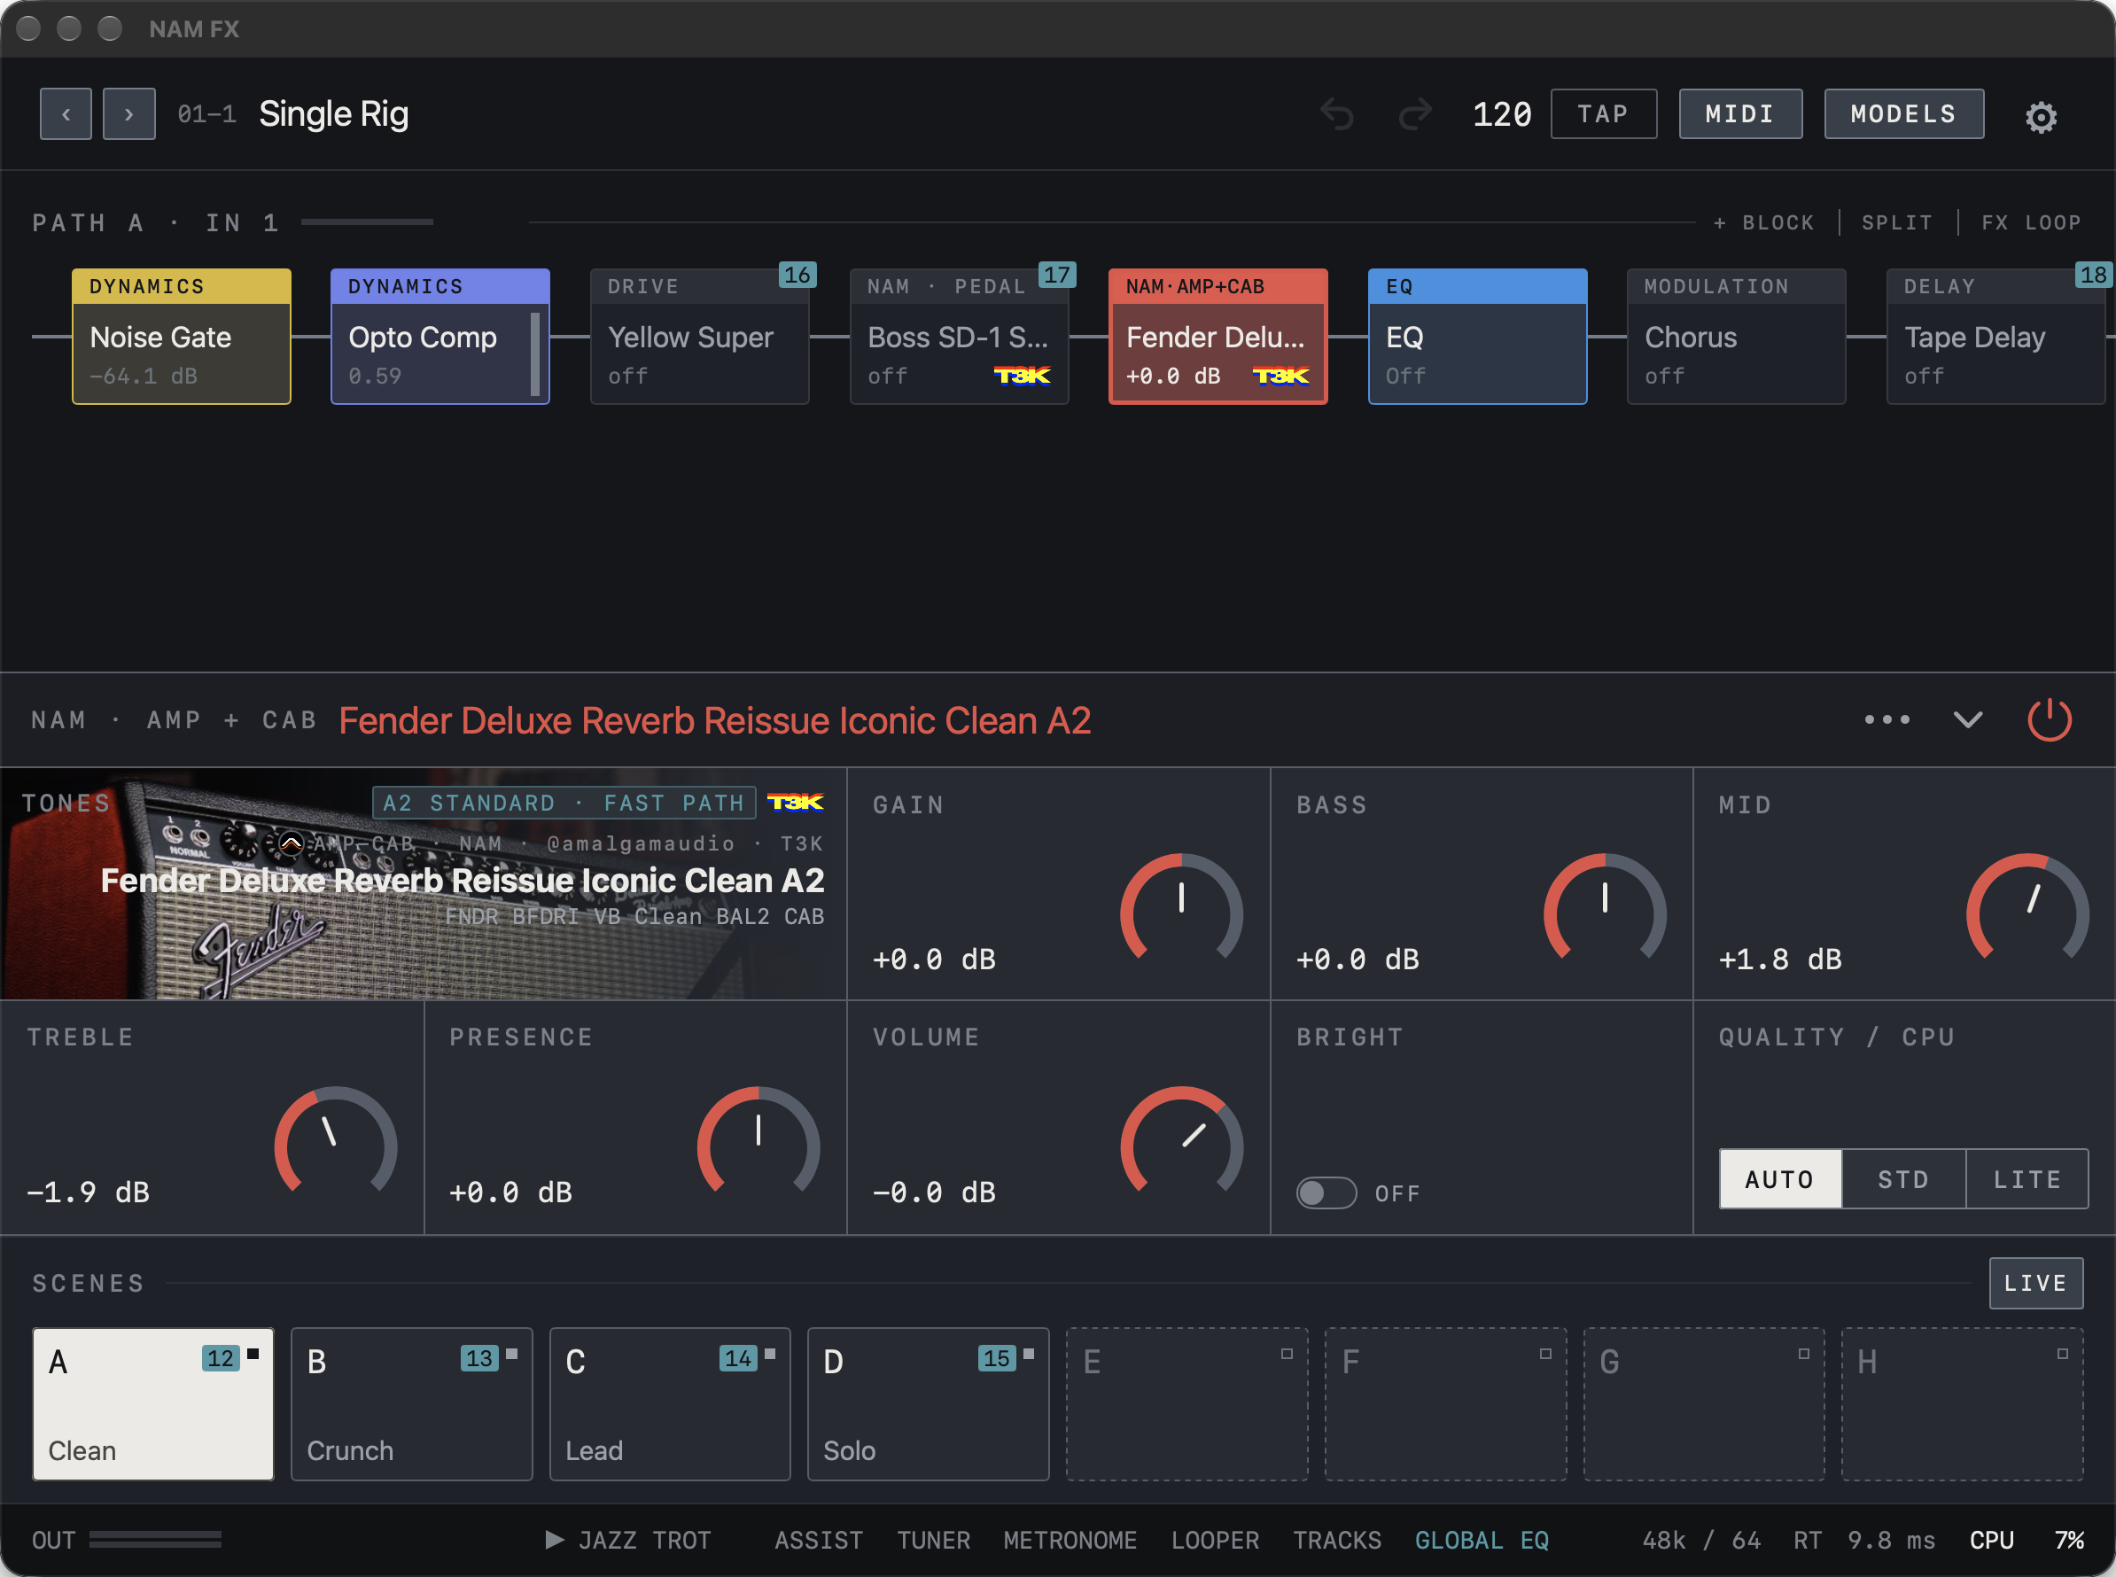Click the redo arrow icon
The height and width of the screenshot is (1577, 2116).
(1415, 113)
